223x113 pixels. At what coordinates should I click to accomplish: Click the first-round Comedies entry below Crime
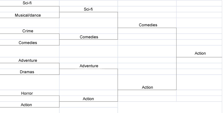pyautogui.click(x=30, y=43)
